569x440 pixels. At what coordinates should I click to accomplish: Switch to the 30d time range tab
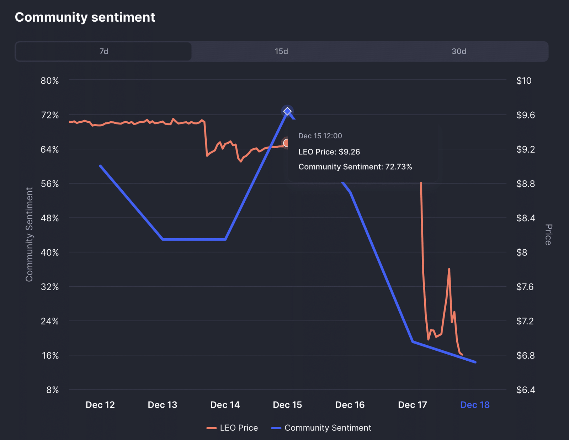(459, 52)
